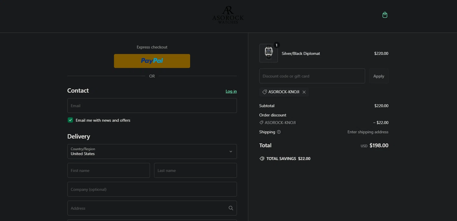Click into the Company (optional) field
The height and width of the screenshot is (221, 457).
pyautogui.click(x=152, y=189)
